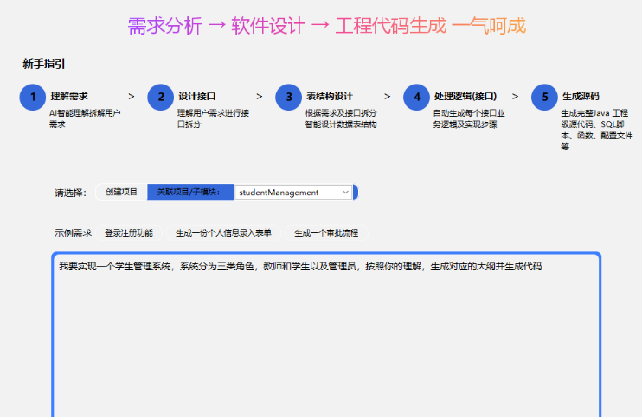The height and width of the screenshot is (417, 642).
Task: Select 关联项目/子模块 option
Action: (x=189, y=193)
